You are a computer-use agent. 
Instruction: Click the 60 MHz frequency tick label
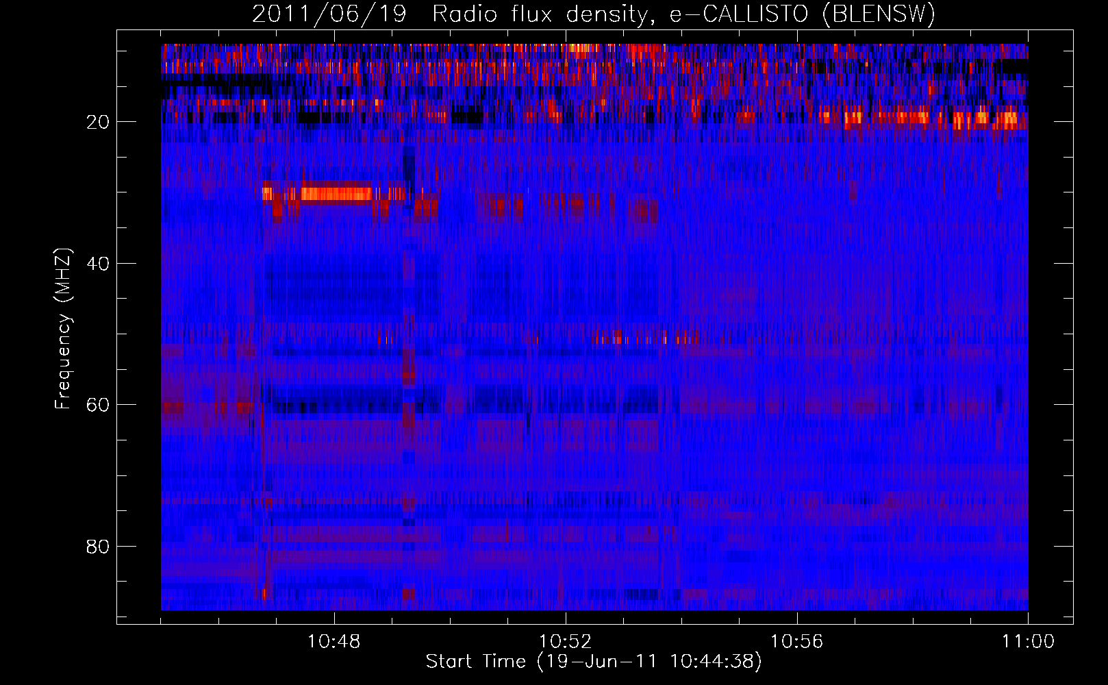point(99,405)
